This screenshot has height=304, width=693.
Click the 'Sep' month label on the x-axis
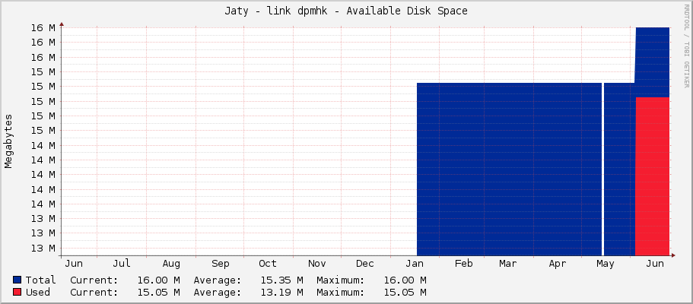point(220,264)
